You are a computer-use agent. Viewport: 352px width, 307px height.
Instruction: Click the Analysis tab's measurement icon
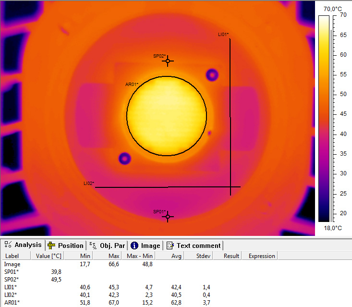pyautogui.click(x=8, y=245)
